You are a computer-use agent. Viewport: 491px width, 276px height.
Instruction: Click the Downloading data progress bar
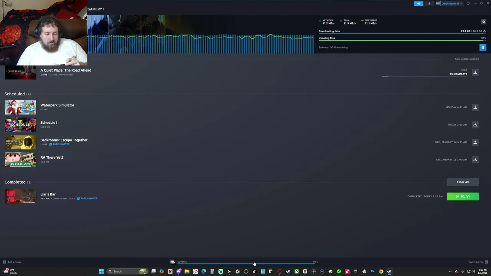(x=402, y=34)
